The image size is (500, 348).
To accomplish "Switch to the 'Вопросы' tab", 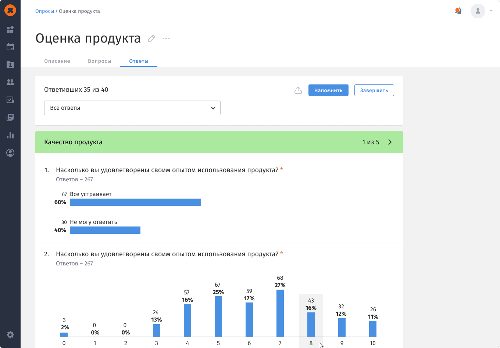I will click(x=100, y=61).
